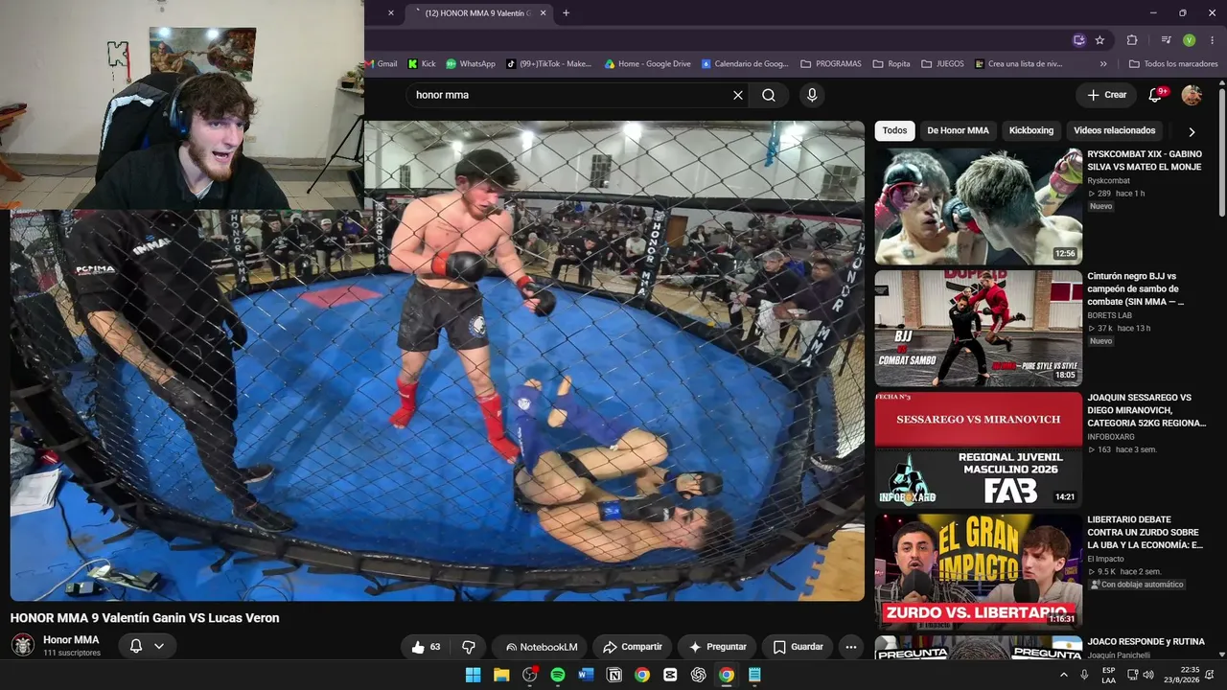Open El Gran Impacto debate thumbnail
Image resolution: width=1227 pixels, height=690 pixels.
coord(978,572)
